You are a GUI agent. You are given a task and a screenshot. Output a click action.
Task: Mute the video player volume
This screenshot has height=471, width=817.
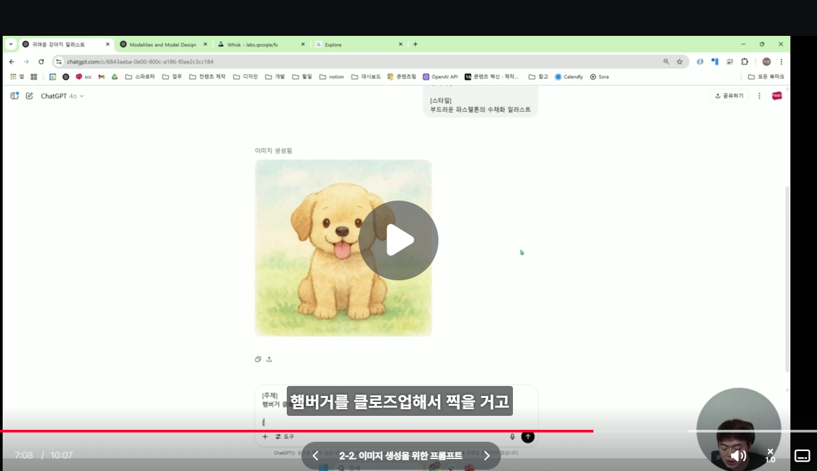738,456
